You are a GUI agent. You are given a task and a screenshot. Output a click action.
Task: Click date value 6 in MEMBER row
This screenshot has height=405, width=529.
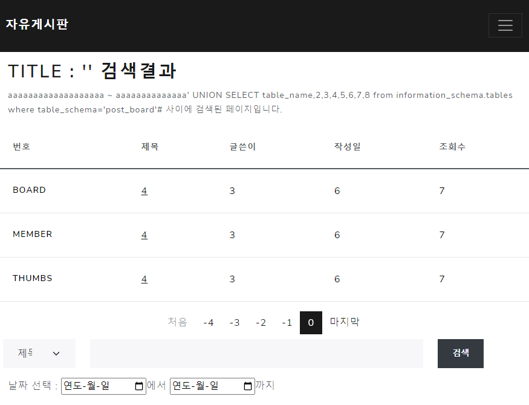pos(337,235)
